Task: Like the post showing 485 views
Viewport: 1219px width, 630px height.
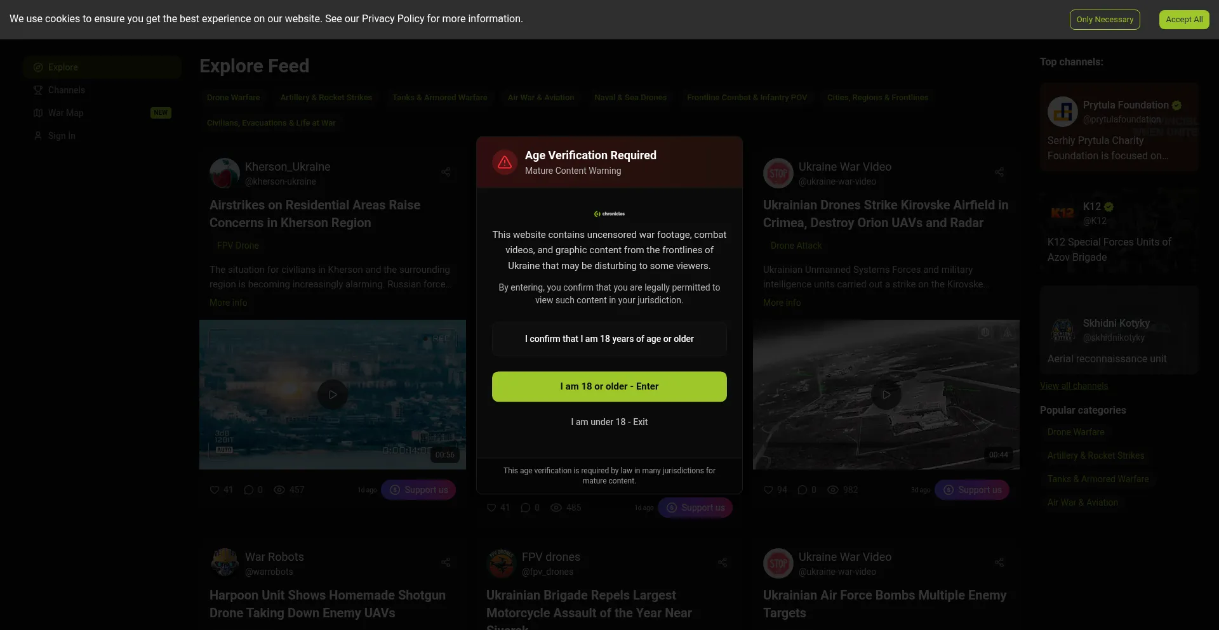Action: tap(491, 508)
